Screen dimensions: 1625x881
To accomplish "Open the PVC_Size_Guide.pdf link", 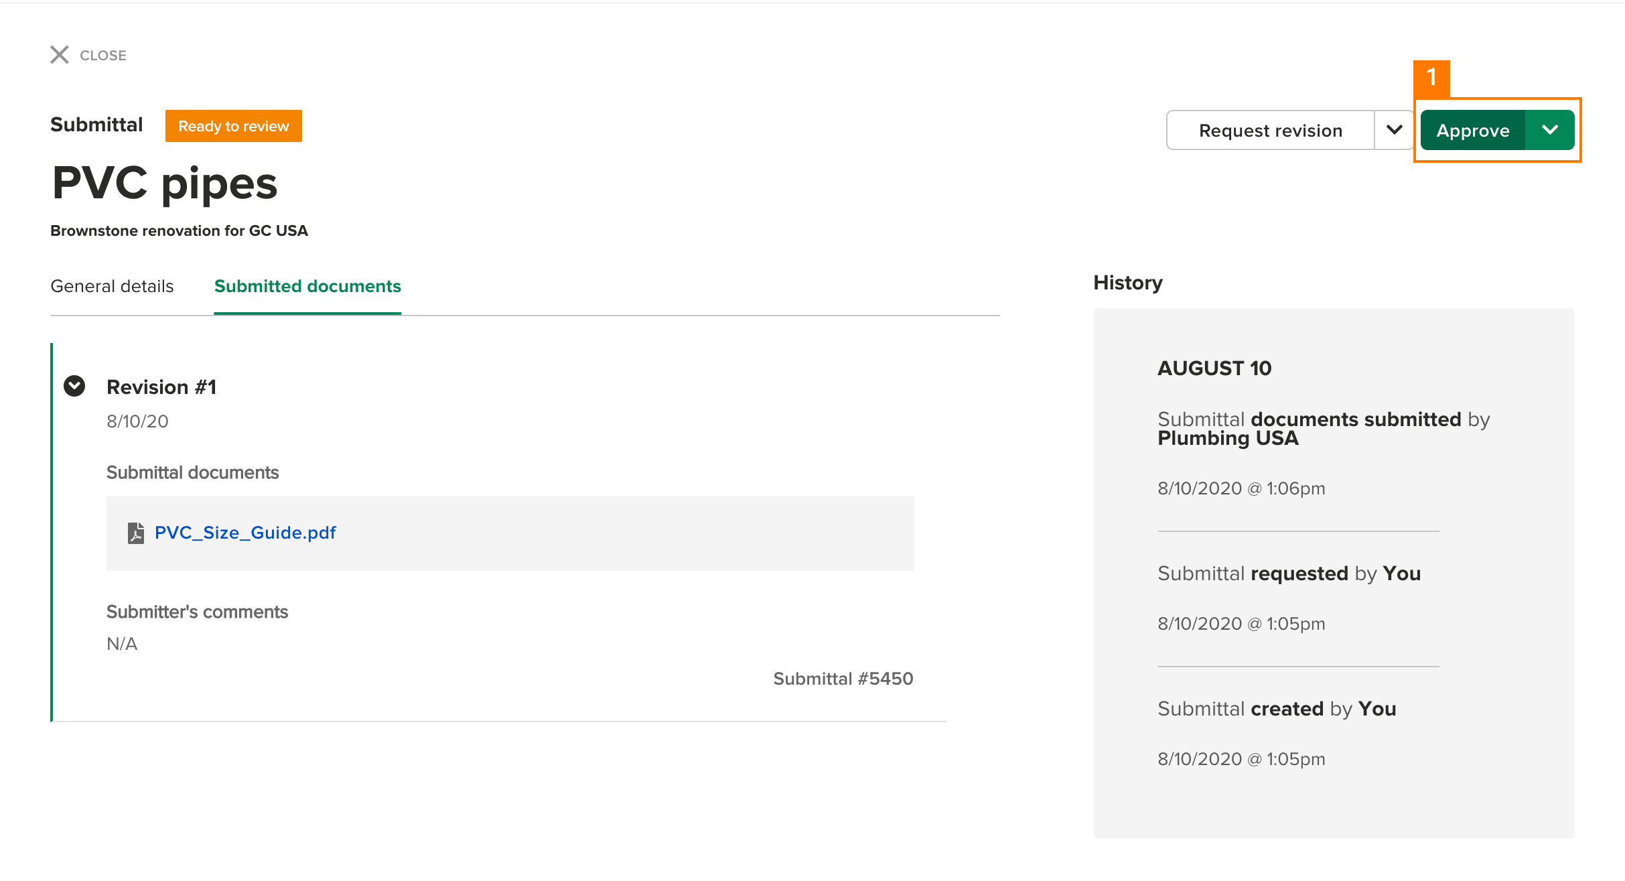I will point(245,533).
